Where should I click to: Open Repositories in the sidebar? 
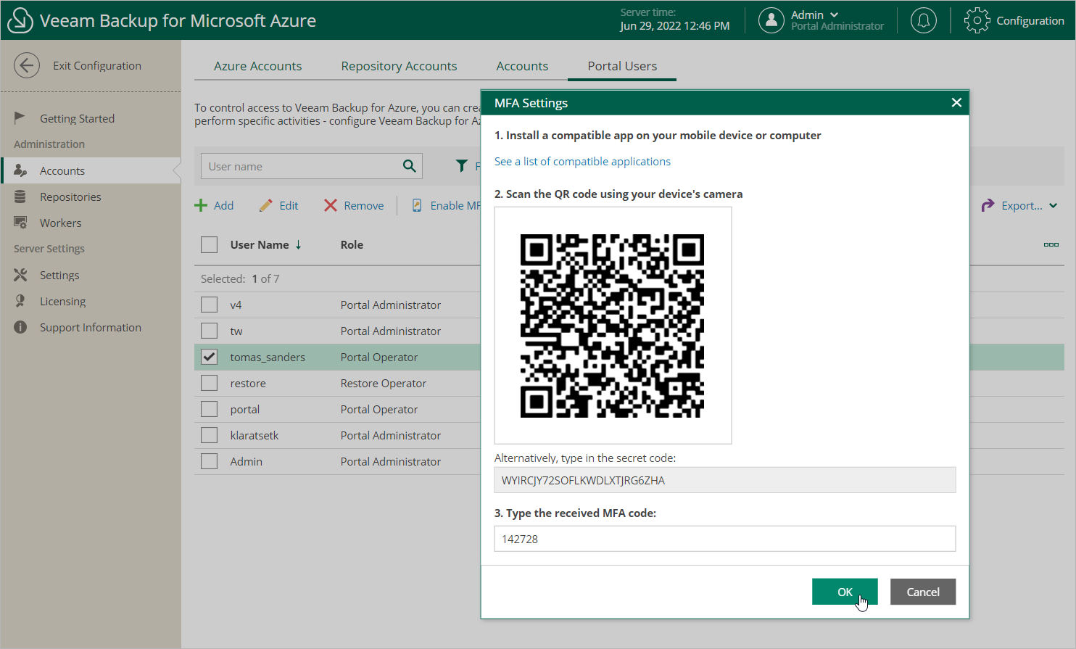(x=70, y=197)
